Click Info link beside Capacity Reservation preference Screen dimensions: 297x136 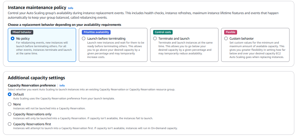(62, 86)
